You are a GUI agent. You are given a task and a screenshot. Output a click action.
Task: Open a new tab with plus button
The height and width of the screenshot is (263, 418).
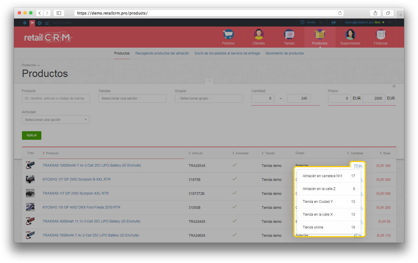(x=401, y=15)
